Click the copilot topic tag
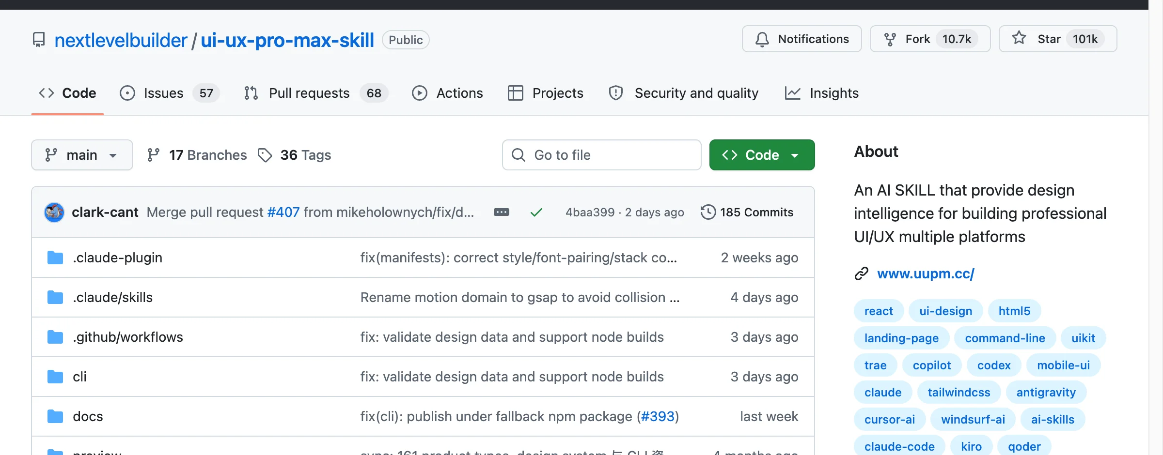Screen dimensions: 1163x455 (932, 365)
